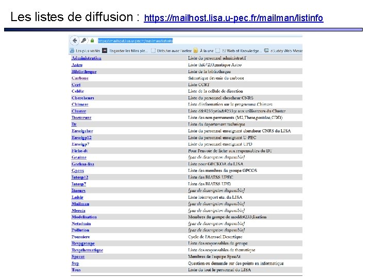Viewport: 371px width, 278px height.
Task: Open the Geckoa-lisa mailing list
Action: [x=83, y=164]
